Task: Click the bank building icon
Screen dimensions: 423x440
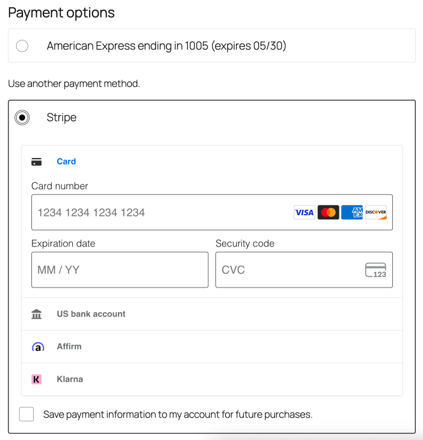Action: coord(37,314)
